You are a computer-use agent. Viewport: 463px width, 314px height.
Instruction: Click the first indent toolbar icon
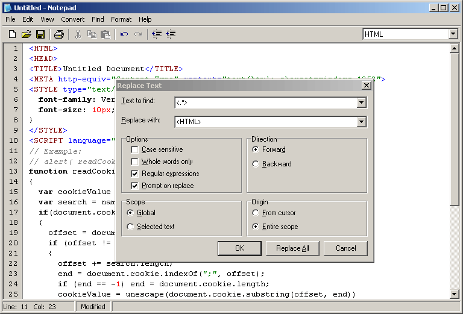click(157, 34)
